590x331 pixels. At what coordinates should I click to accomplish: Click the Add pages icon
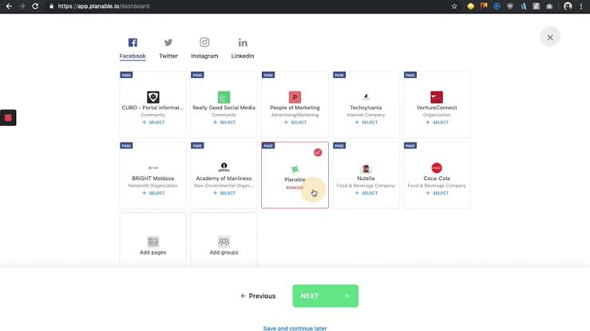(152, 242)
